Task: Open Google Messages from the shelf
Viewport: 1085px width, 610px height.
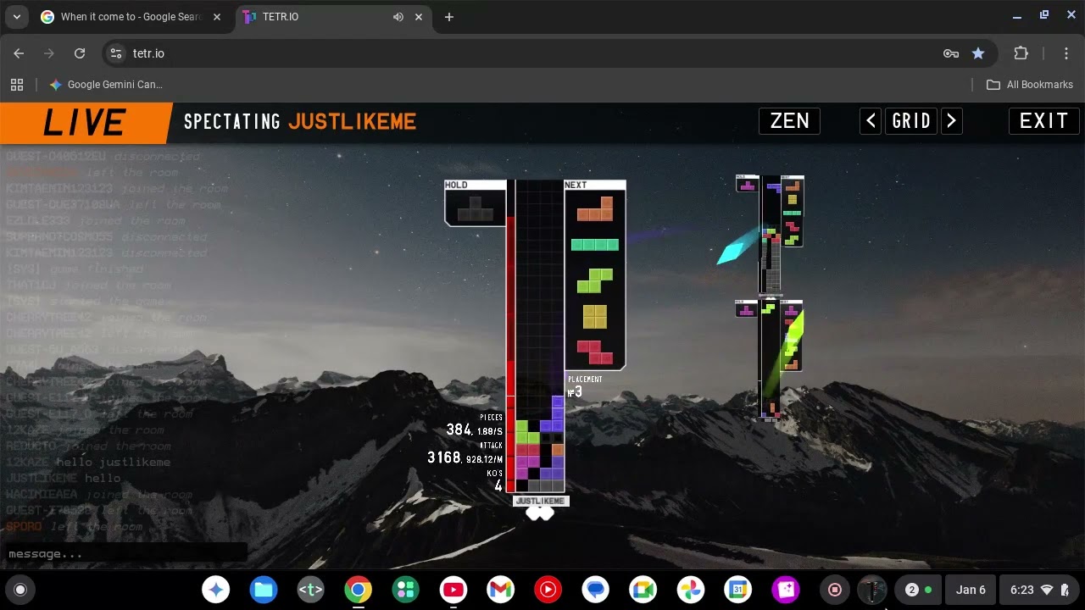Action: click(596, 590)
